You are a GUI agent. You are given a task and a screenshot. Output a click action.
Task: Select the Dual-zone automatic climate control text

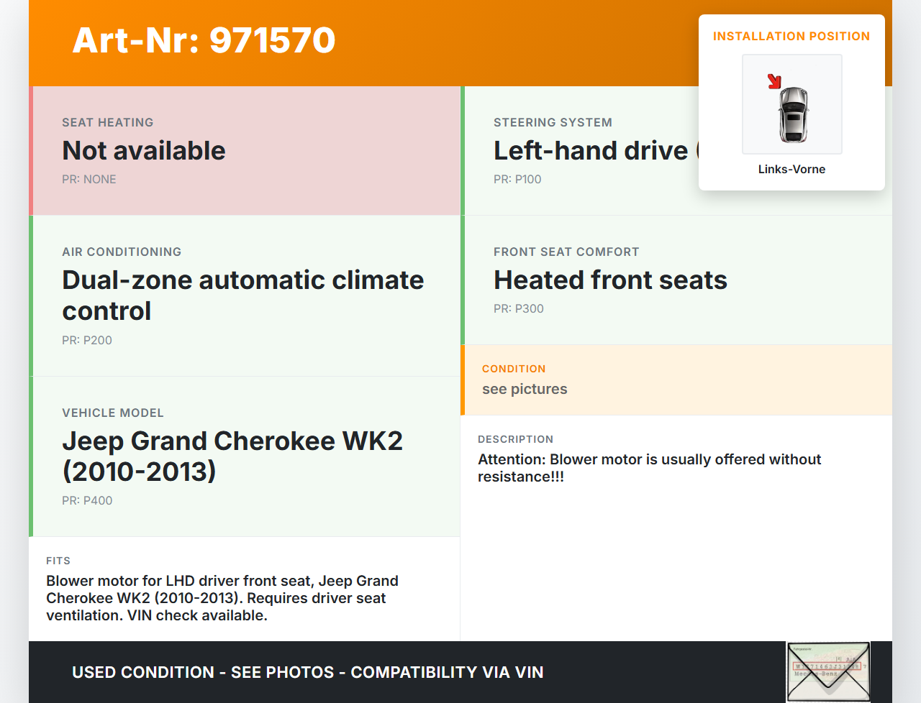[x=242, y=295]
